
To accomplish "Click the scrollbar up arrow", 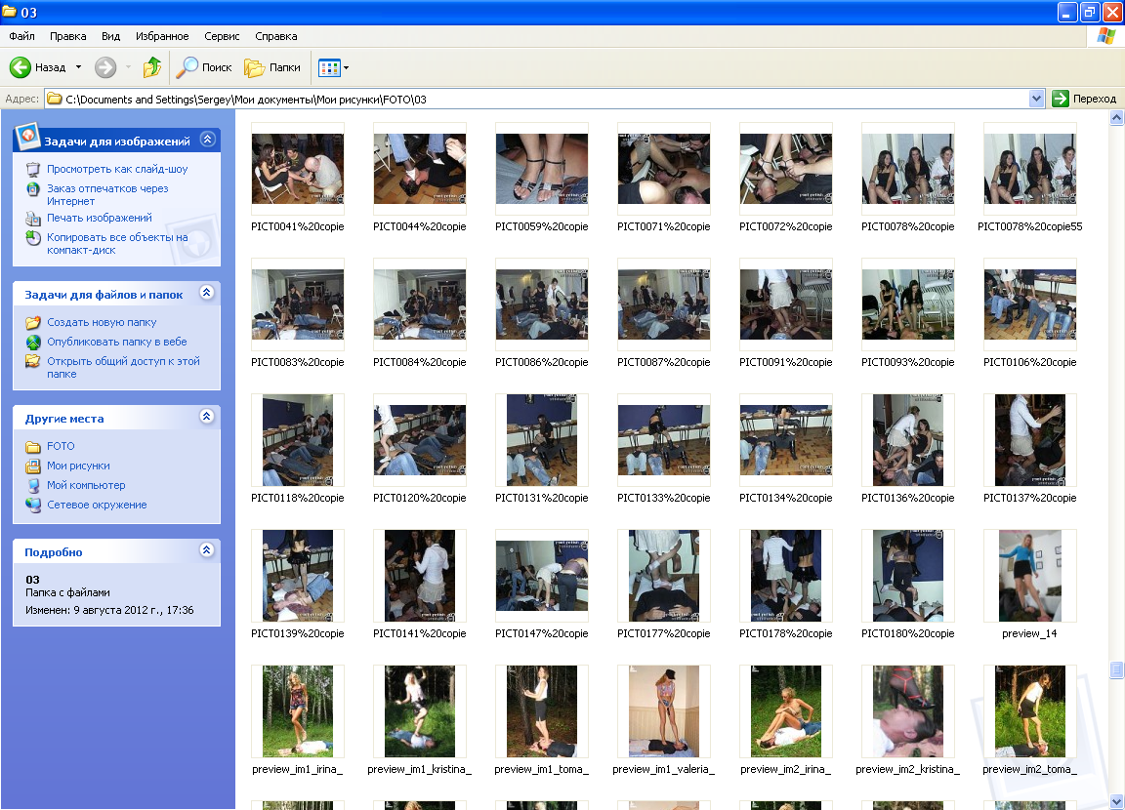I will 1115,117.
